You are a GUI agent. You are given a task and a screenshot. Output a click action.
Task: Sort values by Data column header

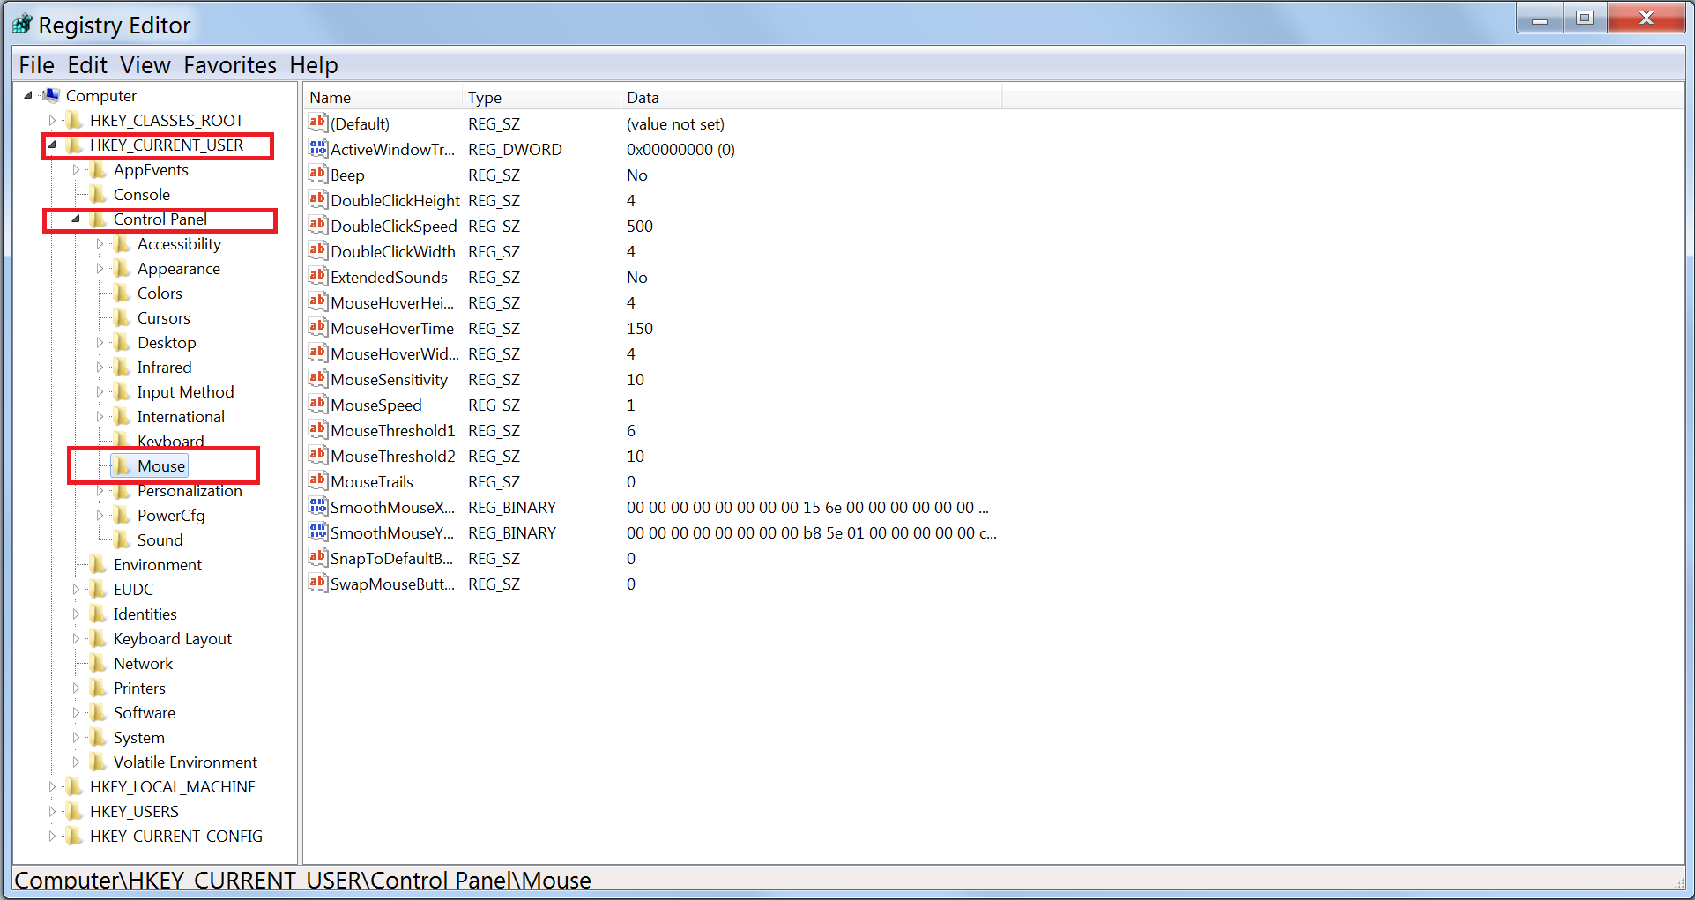(811, 98)
